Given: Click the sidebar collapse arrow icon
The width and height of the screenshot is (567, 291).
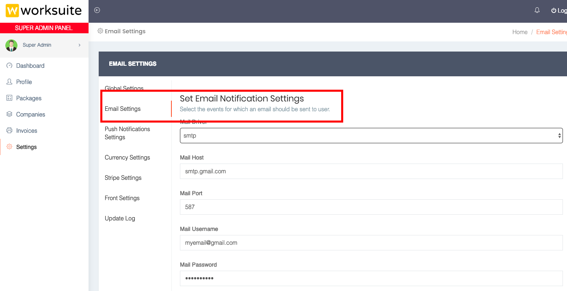Looking at the screenshot, I should tap(97, 10).
